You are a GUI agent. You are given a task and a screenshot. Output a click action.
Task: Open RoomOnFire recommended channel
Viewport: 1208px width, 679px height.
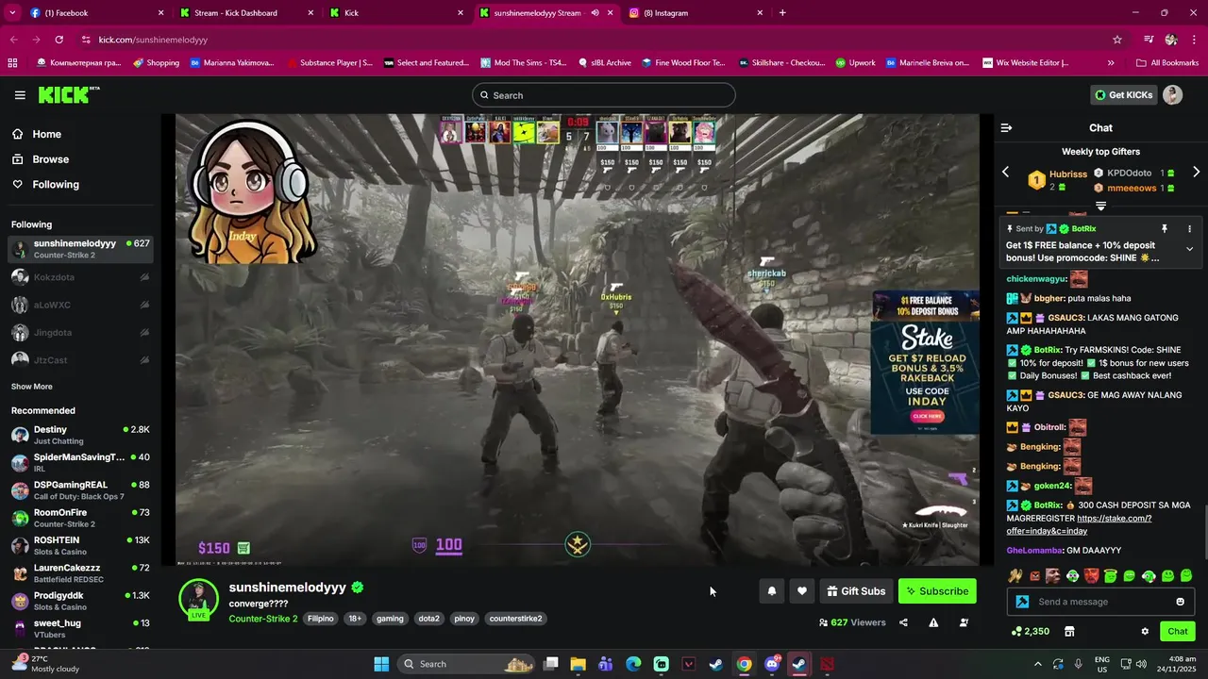pos(80,518)
